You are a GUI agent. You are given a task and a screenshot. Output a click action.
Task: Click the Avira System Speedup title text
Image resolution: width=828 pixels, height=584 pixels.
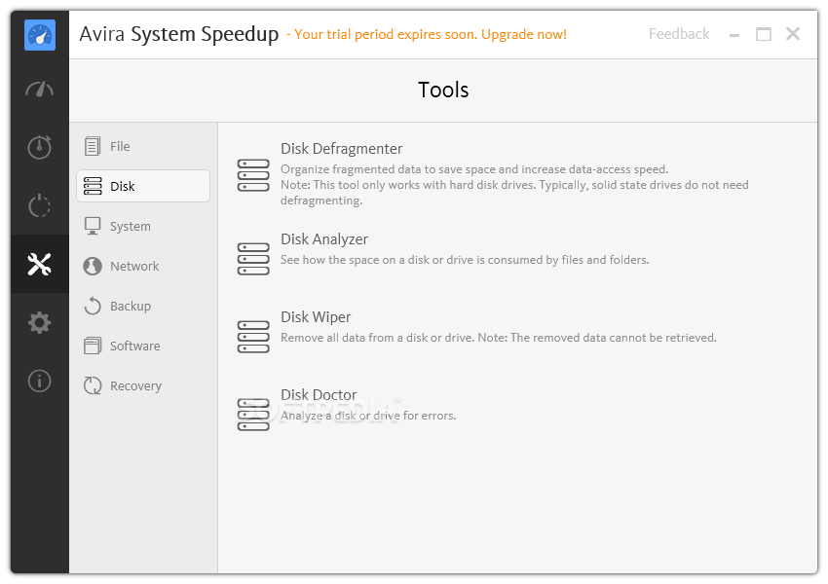(179, 34)
